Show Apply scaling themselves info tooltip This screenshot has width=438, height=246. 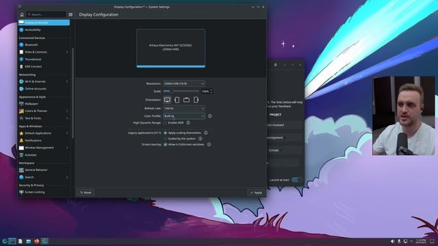point(206,133)
